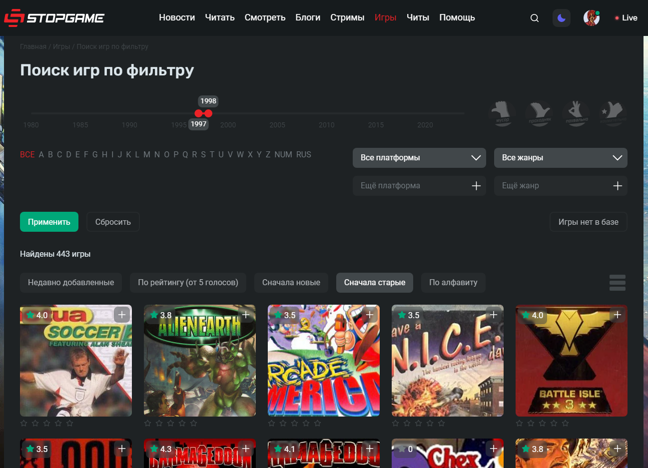Image resolution: width=648 pixels, height=468 pixels.
Task: Expand Все жанры dropdown
Action: (561, 158)
